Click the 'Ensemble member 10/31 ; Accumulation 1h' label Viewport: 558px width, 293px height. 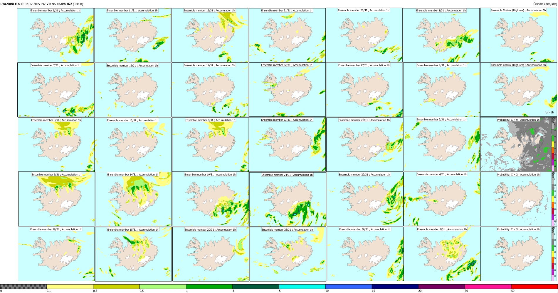pyautogui.click(x=56, y=229)
